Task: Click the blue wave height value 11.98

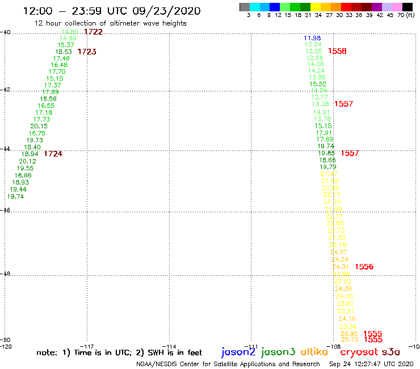Action: coord(312,38)
